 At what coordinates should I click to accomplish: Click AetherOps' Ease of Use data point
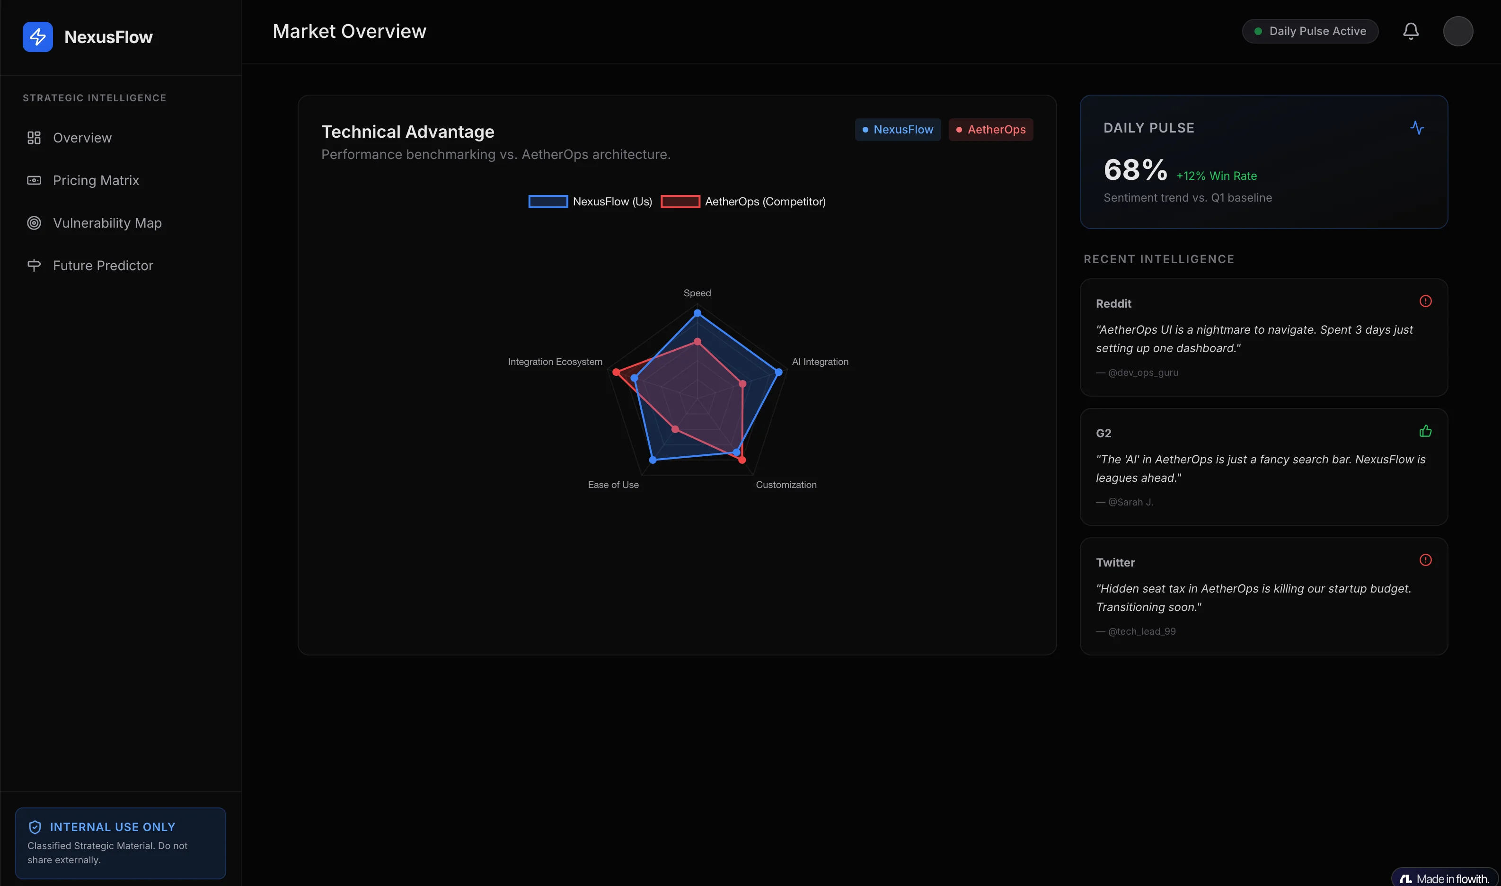click(x=675, y=429)
